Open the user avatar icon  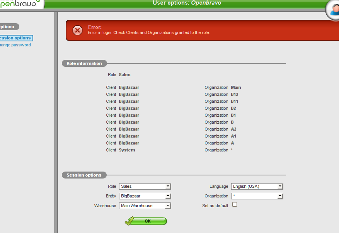click(334, 9)
